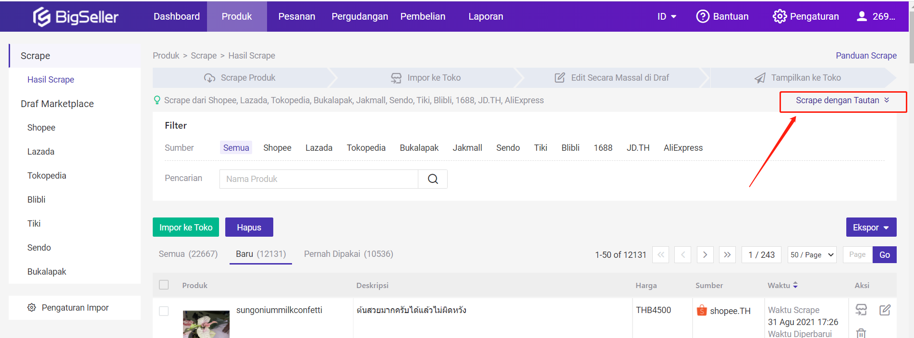Viewport: 914px width, 338px height.
Task: Filter source by Lazada
Action: pyautogui.click(x=319, y=148)
